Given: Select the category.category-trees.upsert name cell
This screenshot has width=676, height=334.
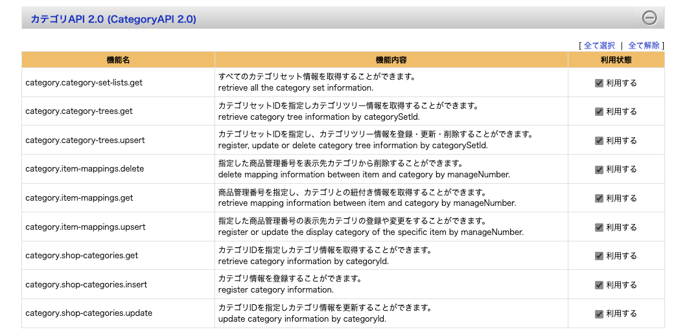Looking at the screenshot, I should pyautogui.click(x=118, y=140).
